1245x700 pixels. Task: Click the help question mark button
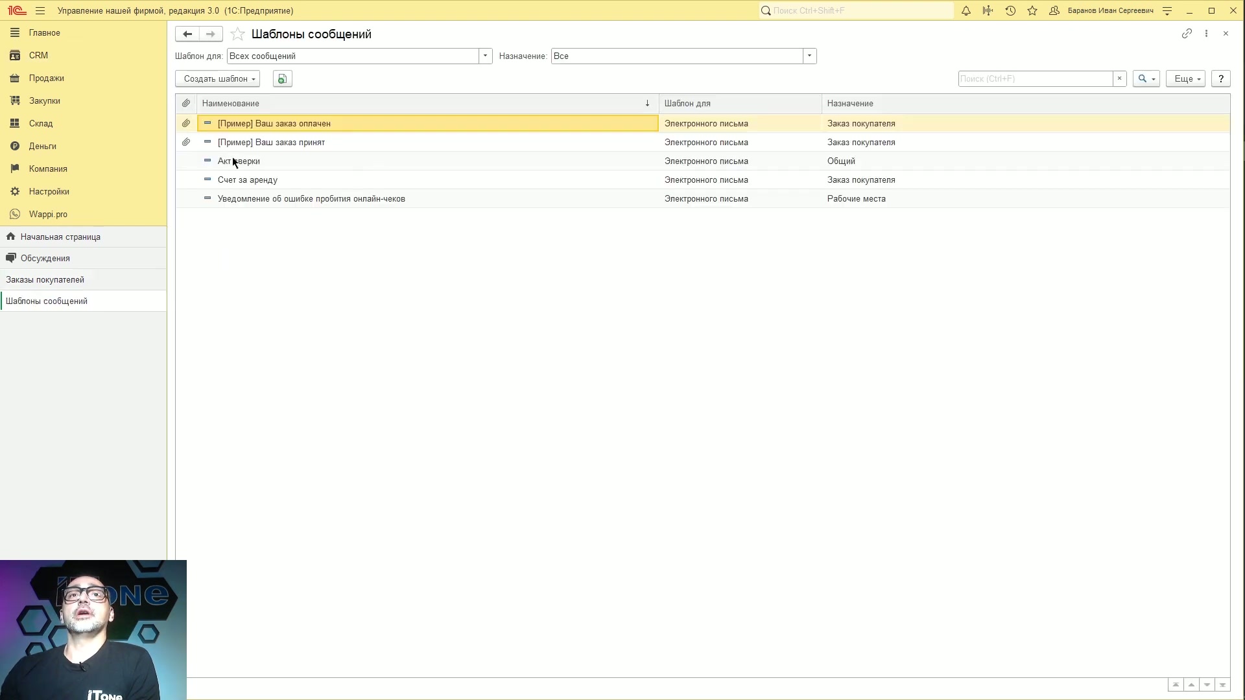tap(1220, 79)
